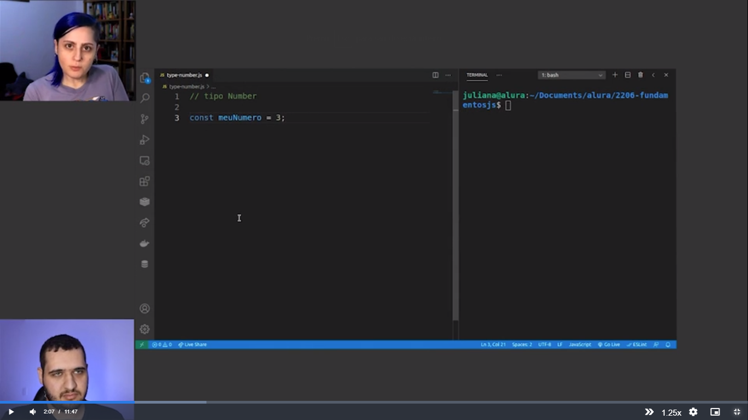748x420 pixels.
Task: Click the 2:07 / 11:47 time display
Action: (x=60, y=412)
